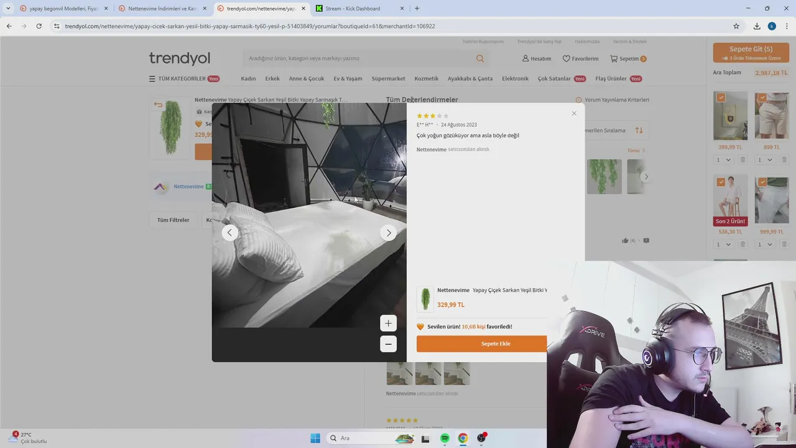Show the next review photo
Viewport: 796px width, 448px height.
click(x=389, y=233)
